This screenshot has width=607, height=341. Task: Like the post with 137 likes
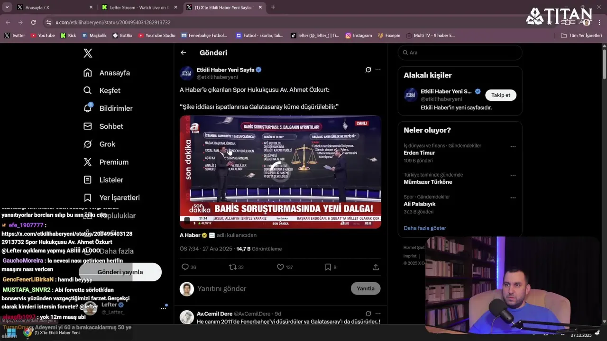point(285,267)
